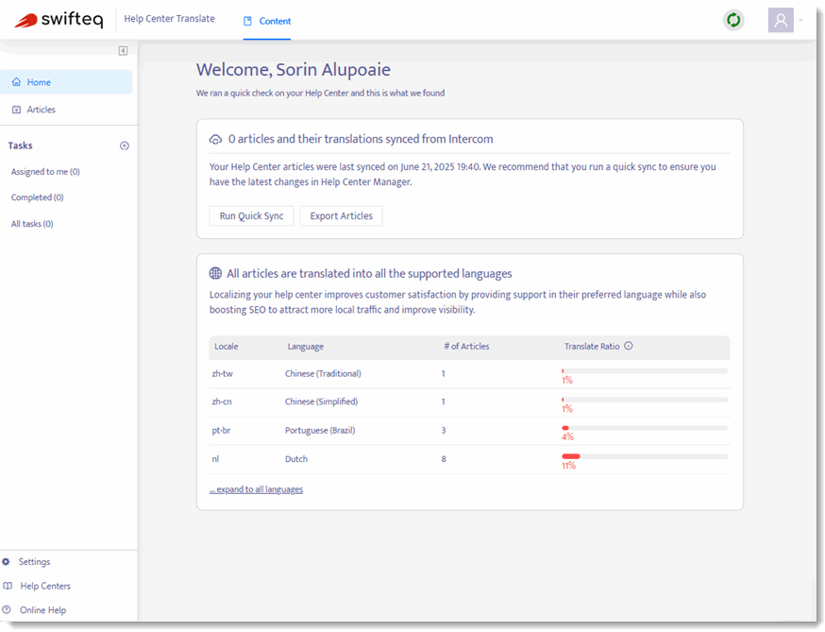The width and height of the screenshot is (825, 632).
Task: Click the Online Help question icon
Action: (x=7, y=610)
